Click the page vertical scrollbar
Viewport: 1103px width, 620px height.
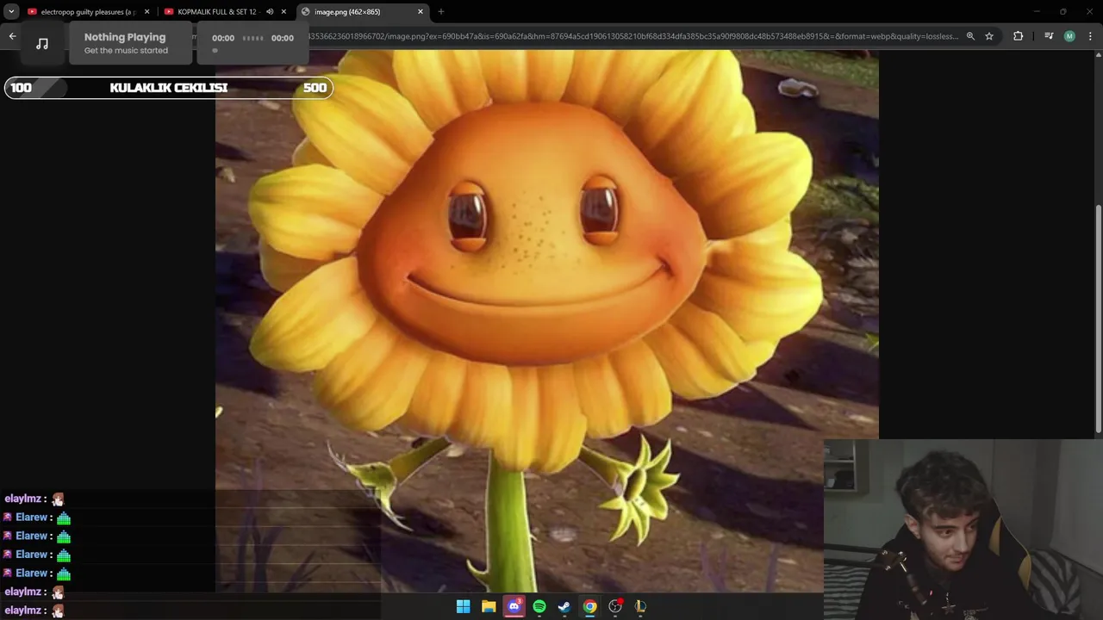click(x=1098, y=319)
